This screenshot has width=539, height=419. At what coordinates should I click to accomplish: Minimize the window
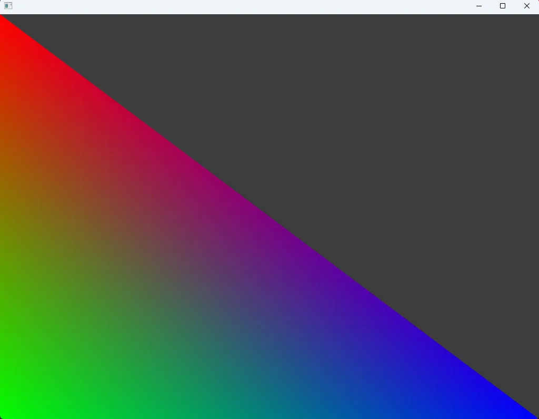click(479, 6)
